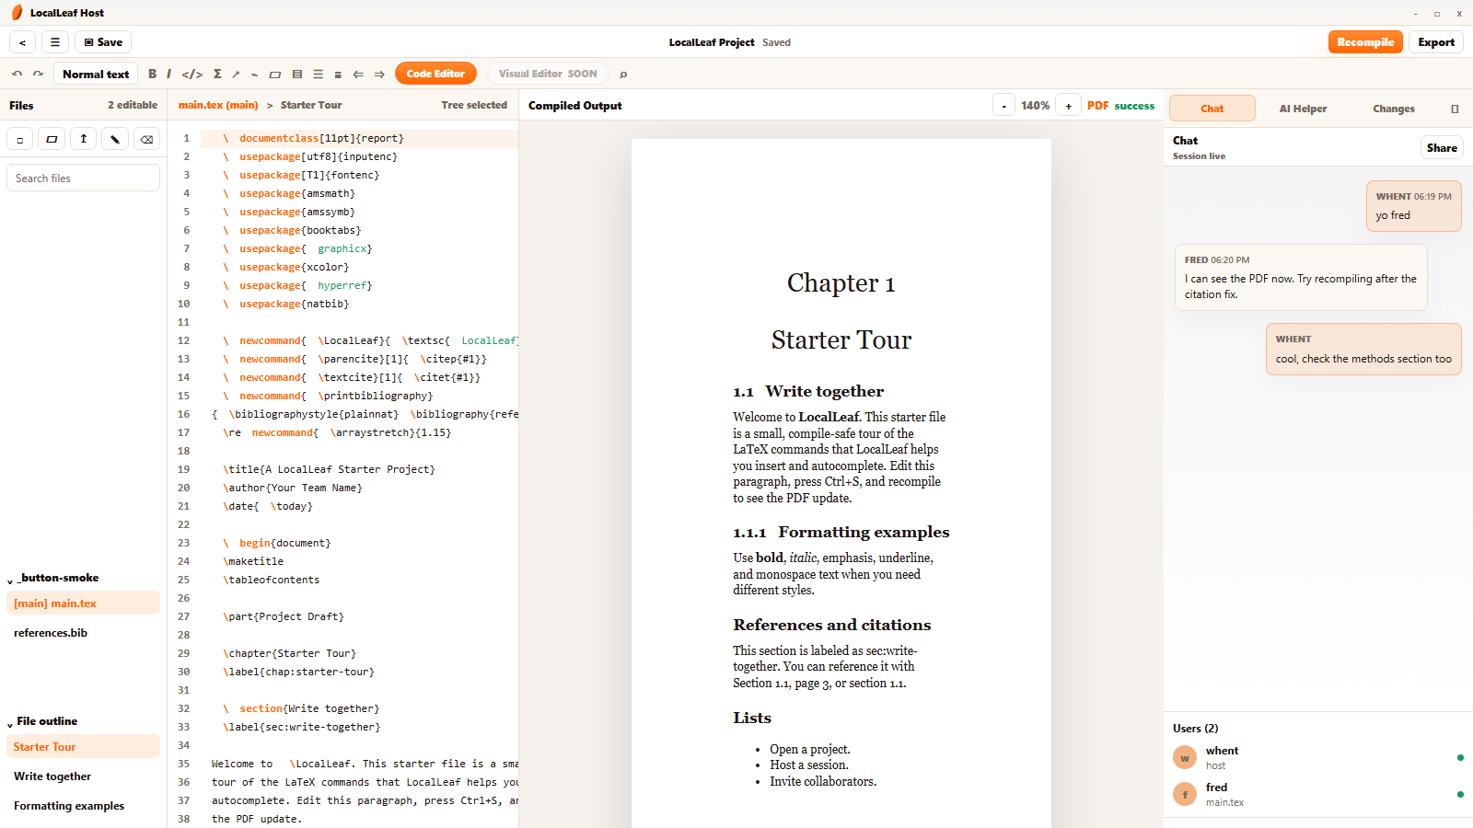Save the project

tap(103, 42)
